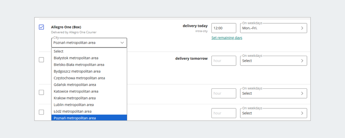345x138 pixels.
Task: Click the Set remaining days link
Action: click(x=227, y=38)
